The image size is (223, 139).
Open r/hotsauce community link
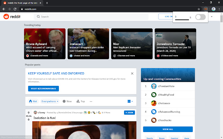[164, 103]
